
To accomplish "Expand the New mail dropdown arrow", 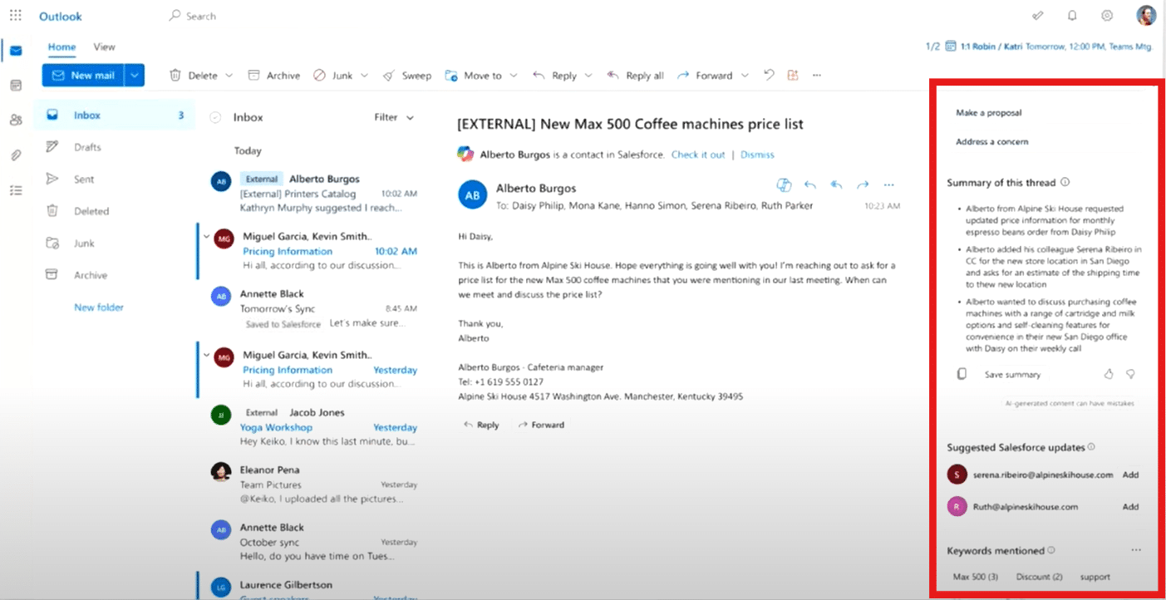I will pos(135,76).
